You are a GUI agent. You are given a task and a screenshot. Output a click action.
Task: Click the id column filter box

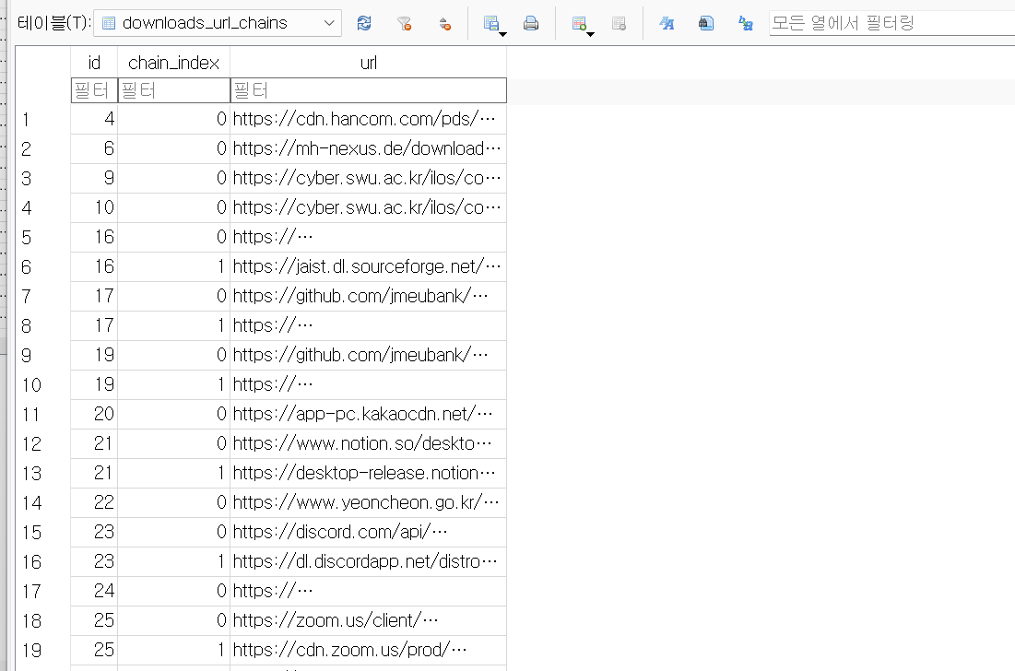point(95,90)
